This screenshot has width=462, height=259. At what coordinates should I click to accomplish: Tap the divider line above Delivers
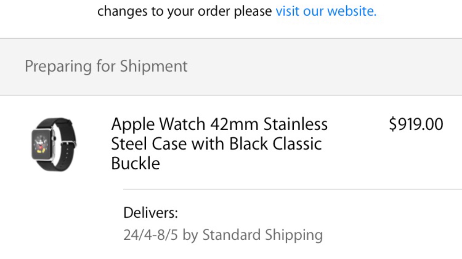pos(293,189)
